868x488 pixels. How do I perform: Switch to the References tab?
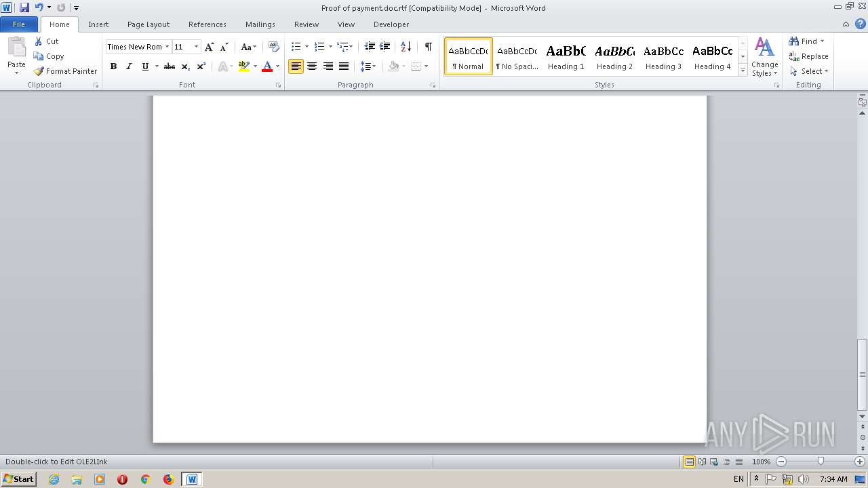(x=208, y=24)
